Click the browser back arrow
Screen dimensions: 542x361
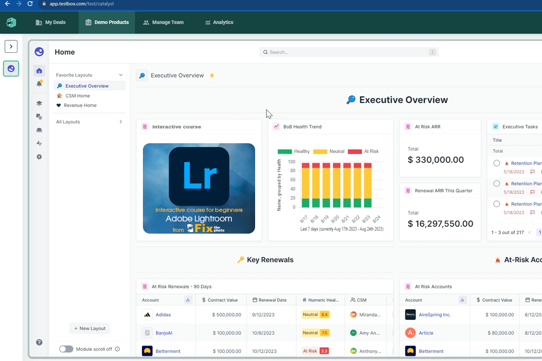tap(7, 4)
